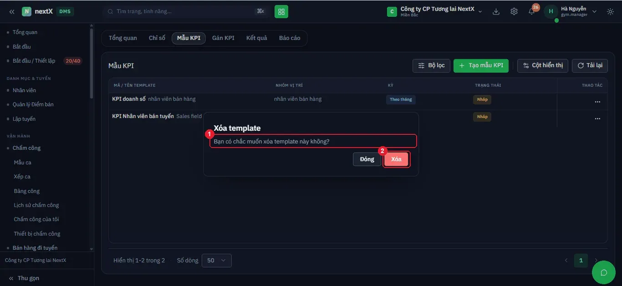Focus the Tìm trang, tính năng search field

pyautogui.click(x=185, y=11)
